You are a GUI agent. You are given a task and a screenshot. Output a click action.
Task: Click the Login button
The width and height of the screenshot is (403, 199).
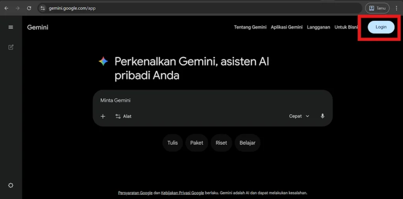(x=381, y=27)
